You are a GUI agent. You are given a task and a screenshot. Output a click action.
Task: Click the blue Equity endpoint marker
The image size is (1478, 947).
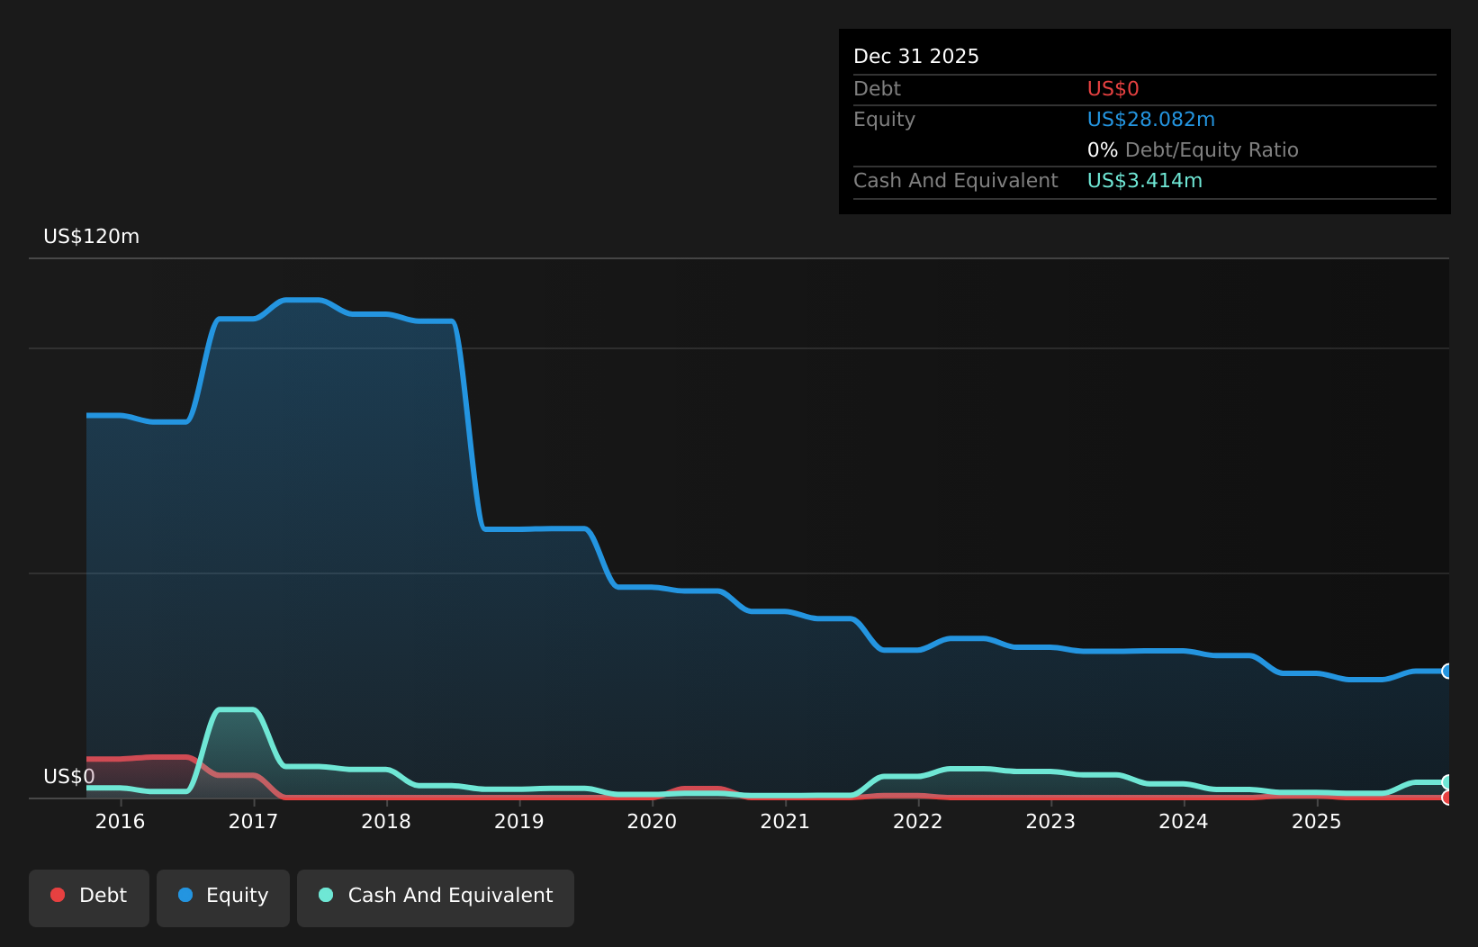1447,671
